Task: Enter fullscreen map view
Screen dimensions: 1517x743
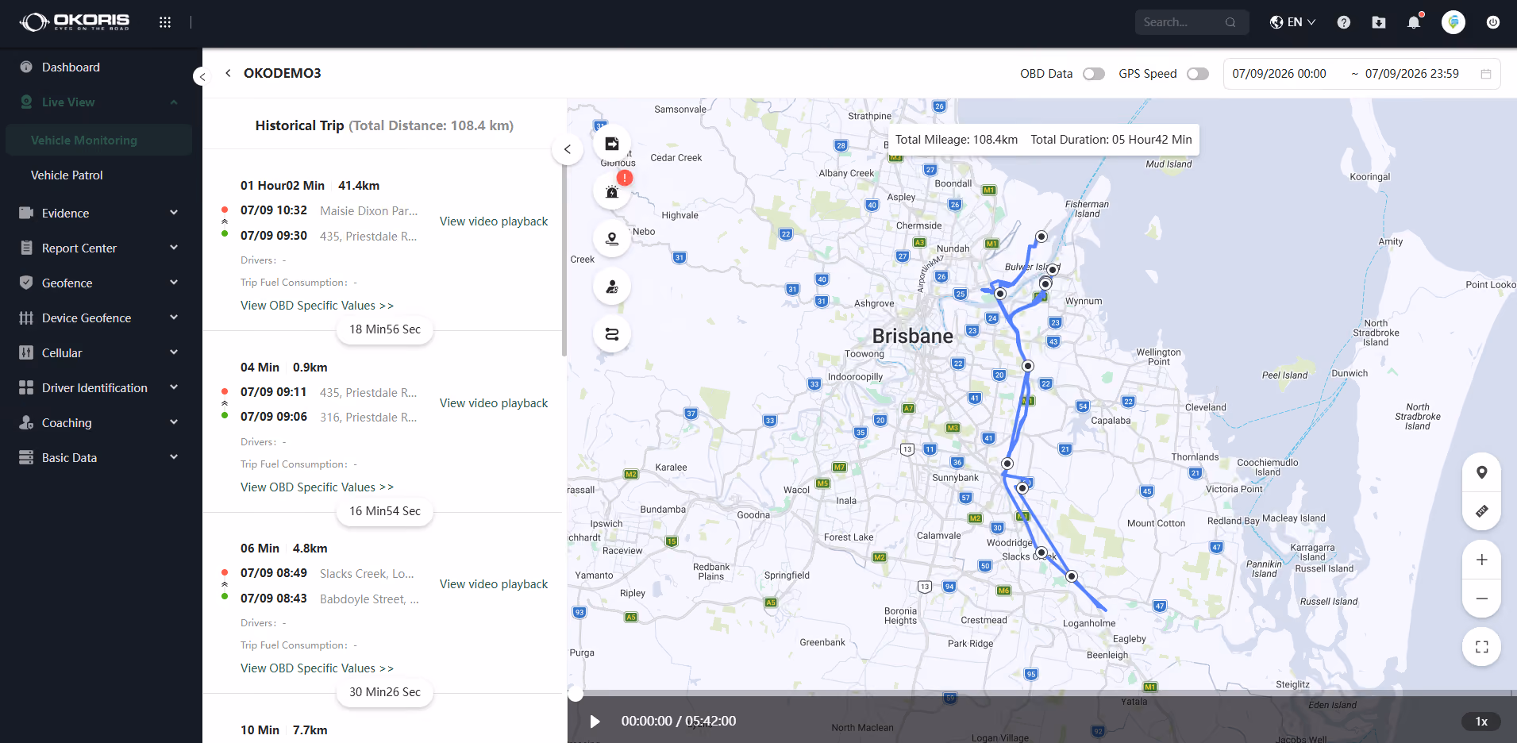Action: [x=1481, y=647]
